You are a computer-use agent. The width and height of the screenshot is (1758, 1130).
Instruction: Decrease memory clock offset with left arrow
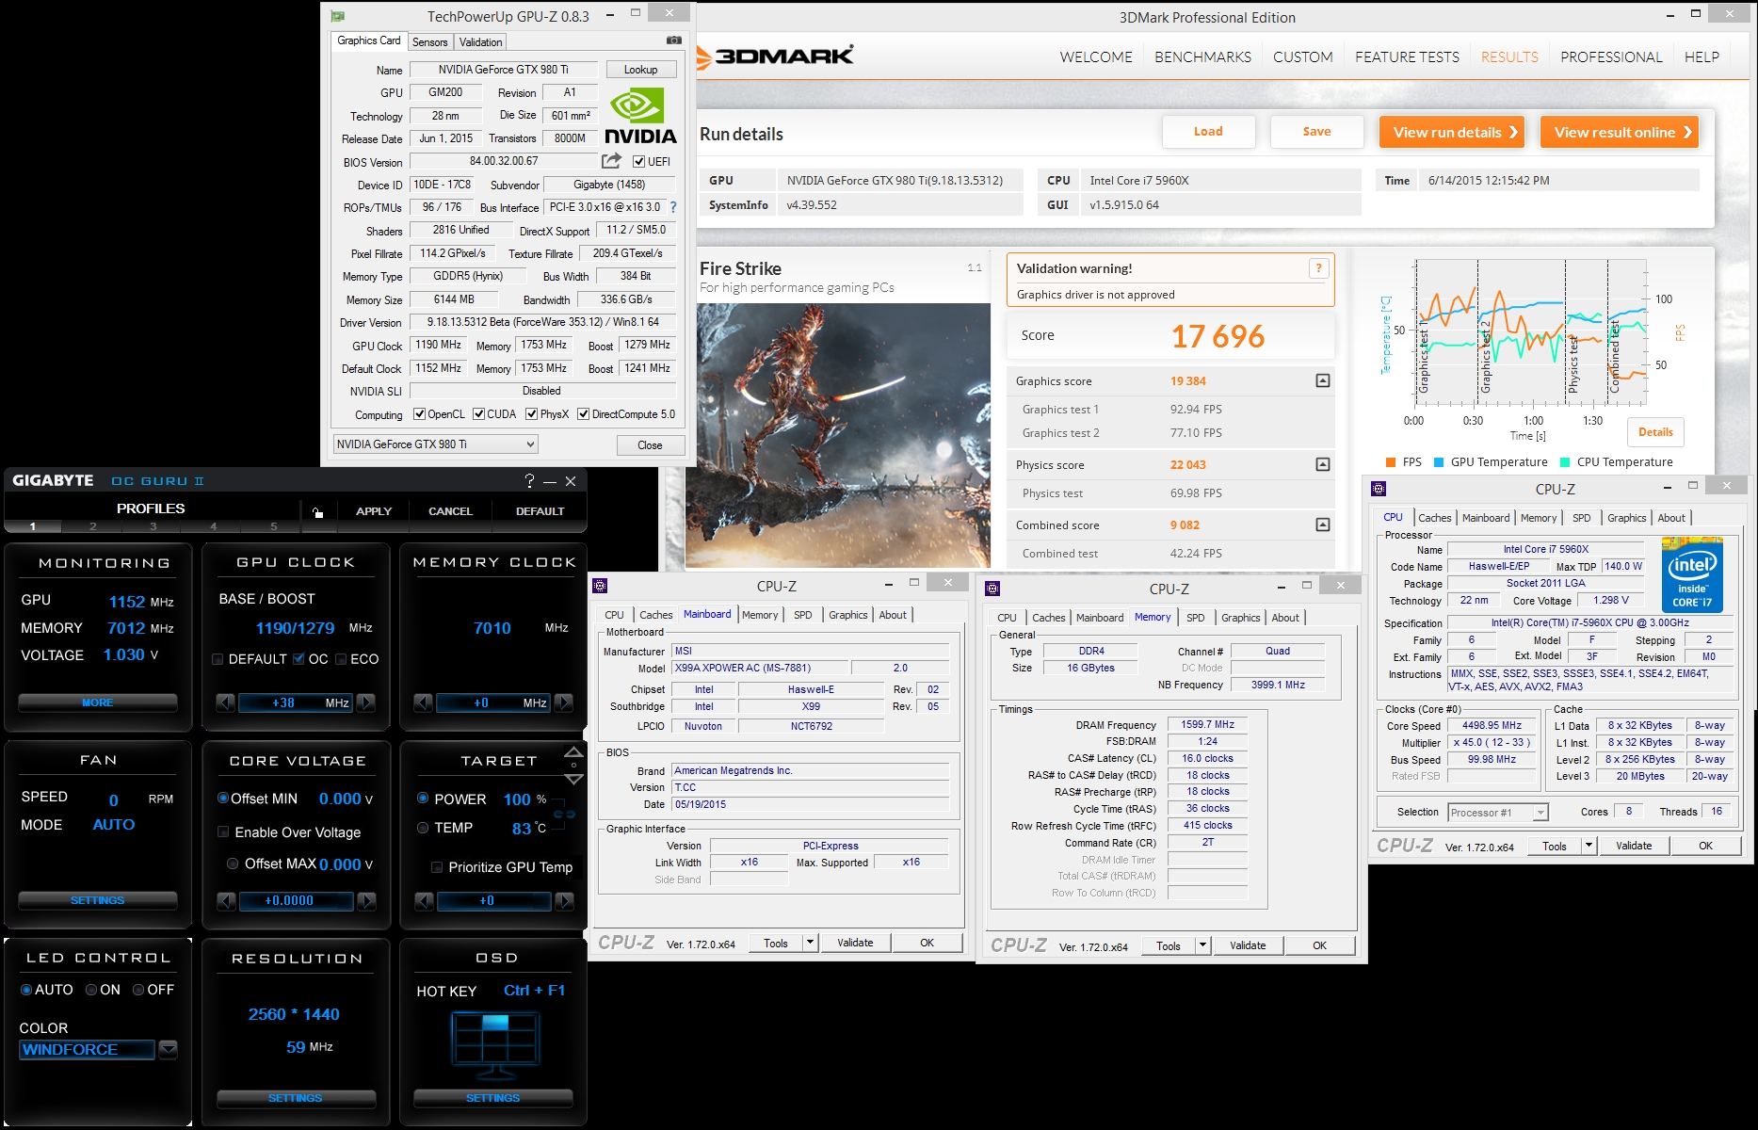[x=423, y=702]
